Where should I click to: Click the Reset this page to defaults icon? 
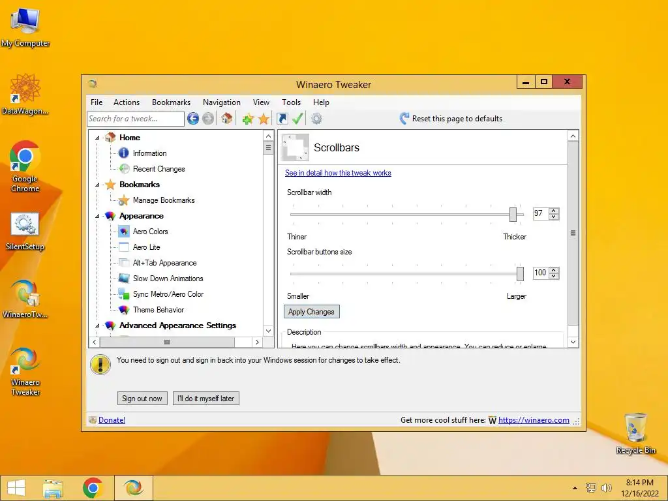pyautogui.click(x=404, y=119)
